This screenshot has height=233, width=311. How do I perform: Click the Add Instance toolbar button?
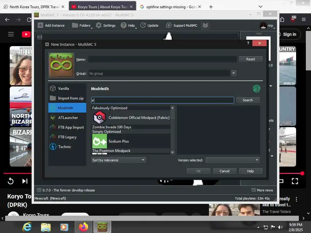click(51, 25)
